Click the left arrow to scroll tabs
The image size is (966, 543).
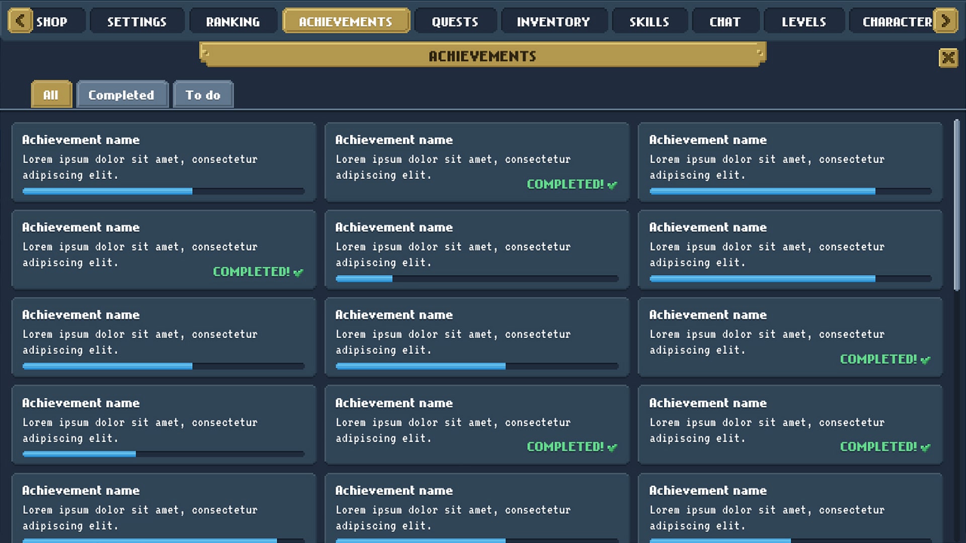click(20, 21)
